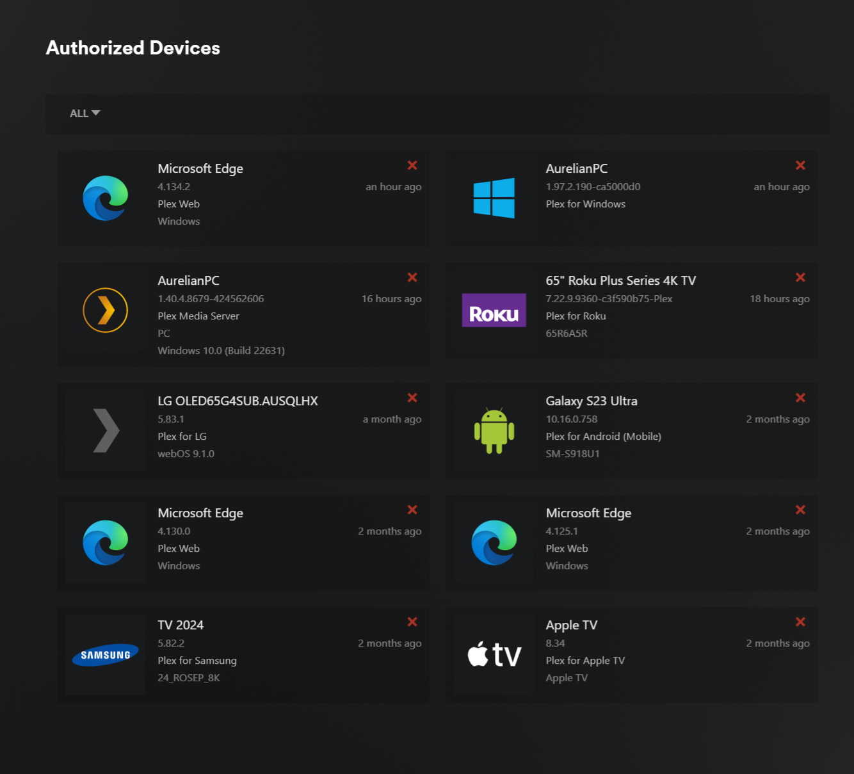
Task: Click Plex for Android (Mobile) label
Action: click(x=604, y=437)
